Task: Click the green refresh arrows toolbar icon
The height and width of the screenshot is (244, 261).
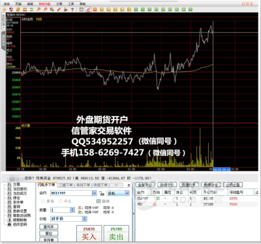Action: coord(31,9)
